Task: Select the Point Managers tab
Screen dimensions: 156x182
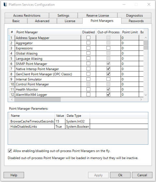Action: 102,21
